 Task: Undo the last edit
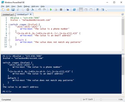tap(39, 10)
